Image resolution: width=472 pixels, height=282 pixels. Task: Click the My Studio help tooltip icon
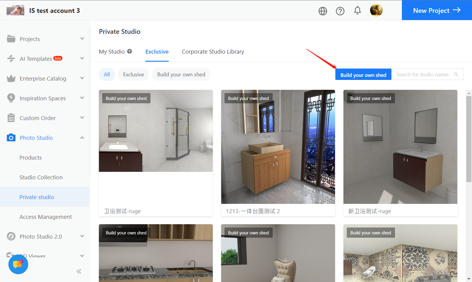[129, 51]
